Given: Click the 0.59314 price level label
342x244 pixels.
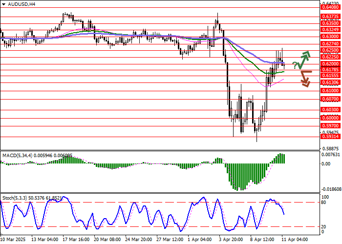Looking at the screenshot, I should 330,137.
